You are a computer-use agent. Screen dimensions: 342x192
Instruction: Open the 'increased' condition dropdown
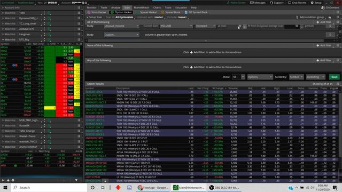click(205, 26)
